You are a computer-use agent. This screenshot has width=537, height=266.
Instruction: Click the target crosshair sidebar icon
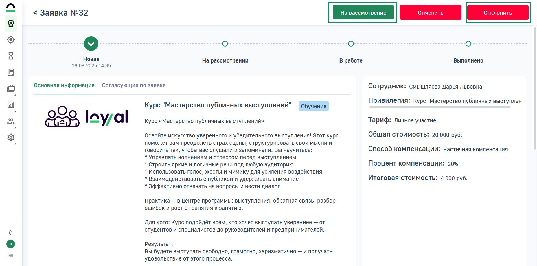coord(11,40)
